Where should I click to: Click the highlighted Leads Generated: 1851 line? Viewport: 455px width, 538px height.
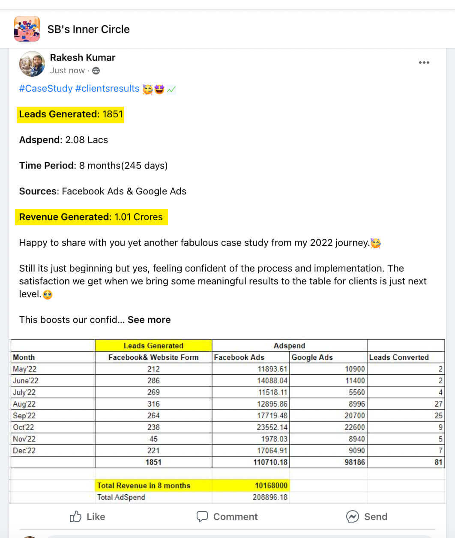71,114
